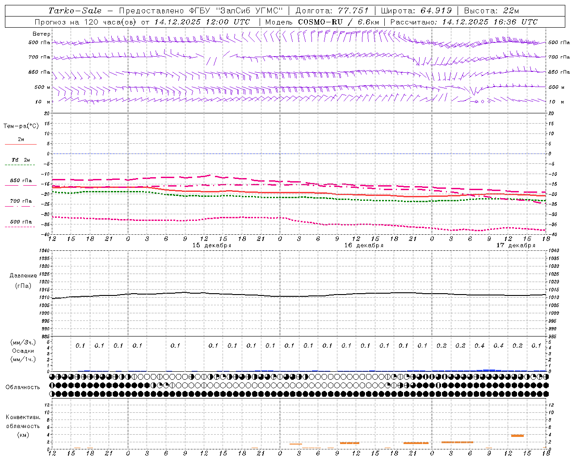Select the 'Широта: 64.919' latitude value
The height and width of the screenshot is (457, 572).
(x=416, y=11)
